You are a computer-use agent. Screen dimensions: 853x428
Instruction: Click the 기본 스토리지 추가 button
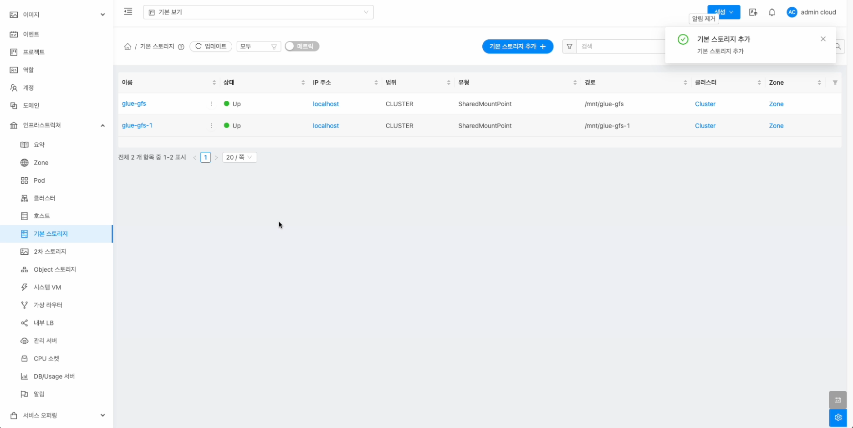click(517, 46)
